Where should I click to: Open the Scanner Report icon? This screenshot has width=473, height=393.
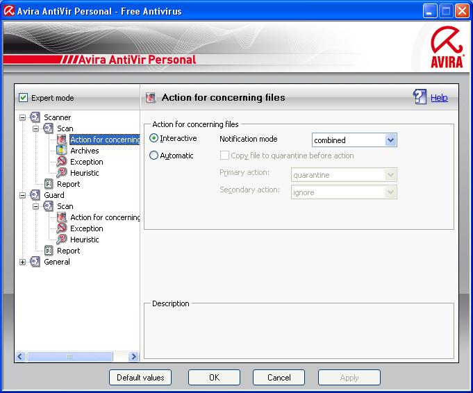[x=49, y=184]
